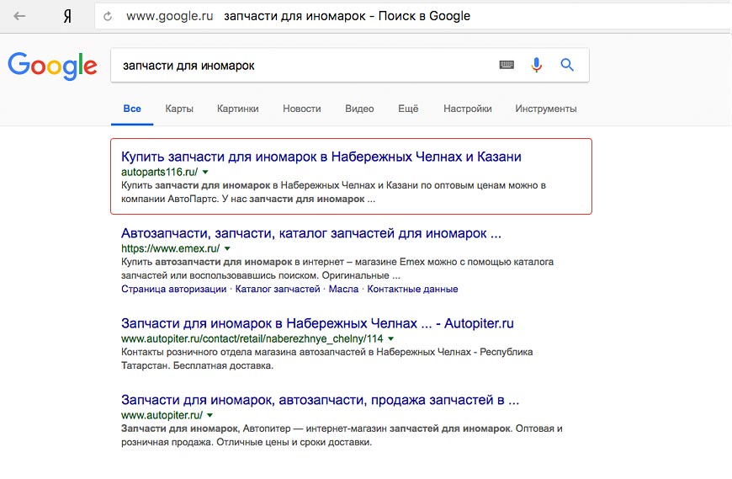This screenshot has width=732, height=479.
Task: Open the Новости tab
Action: click(302, 109)
